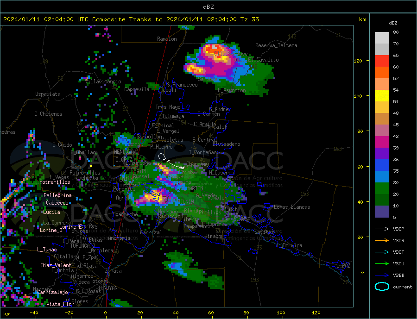The width and height of the screenshot is (417, 319).
Task: Click the TUNUYAN map label
Action: 107,288
